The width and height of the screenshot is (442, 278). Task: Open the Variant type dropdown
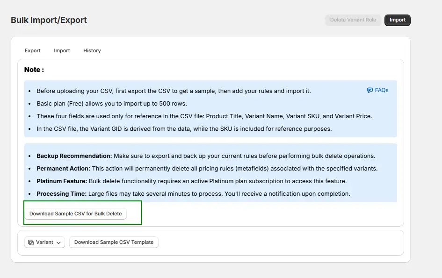(x=44, y=242)
